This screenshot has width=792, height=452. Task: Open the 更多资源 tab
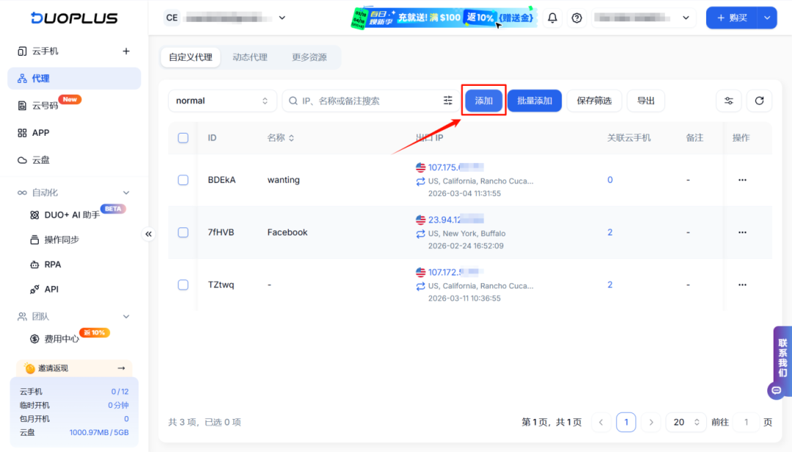pyautogui.click(x=309, y=56)
